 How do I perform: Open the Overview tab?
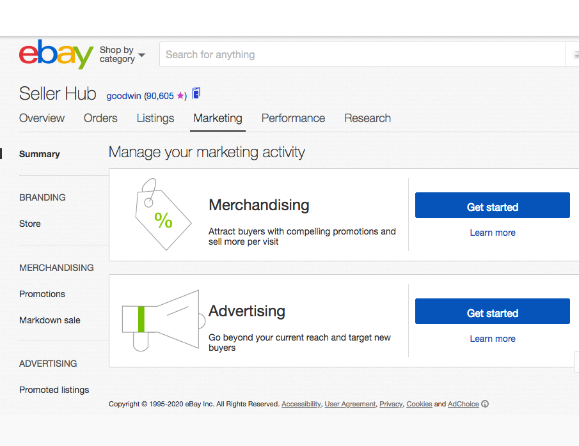coord(42,118)
